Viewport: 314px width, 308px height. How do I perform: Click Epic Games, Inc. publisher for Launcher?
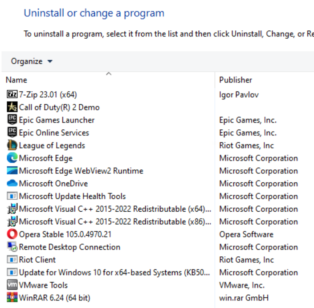pyautogui.click(x=248, y=120)
